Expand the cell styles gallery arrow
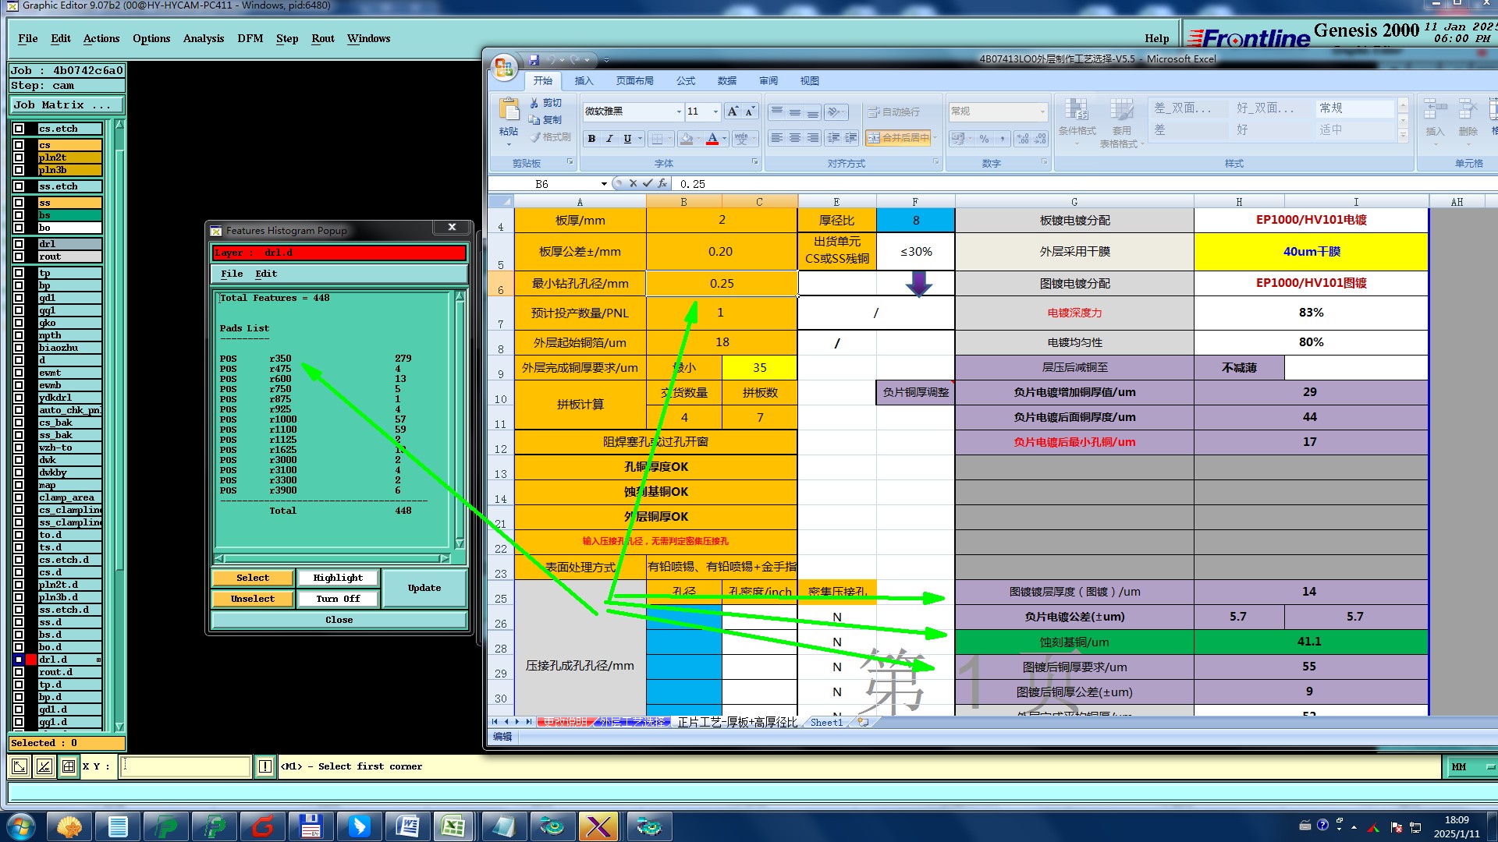Viewport: 1498px width, 842px height. click(1403, 136)
